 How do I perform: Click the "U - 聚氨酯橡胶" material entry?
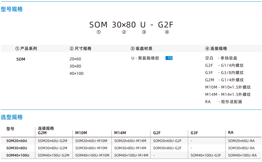pyautogui.click(x=145, y=58)
